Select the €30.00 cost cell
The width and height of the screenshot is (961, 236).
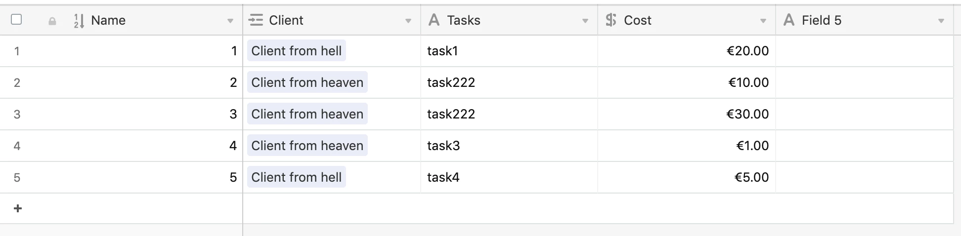tap(687, 114)
